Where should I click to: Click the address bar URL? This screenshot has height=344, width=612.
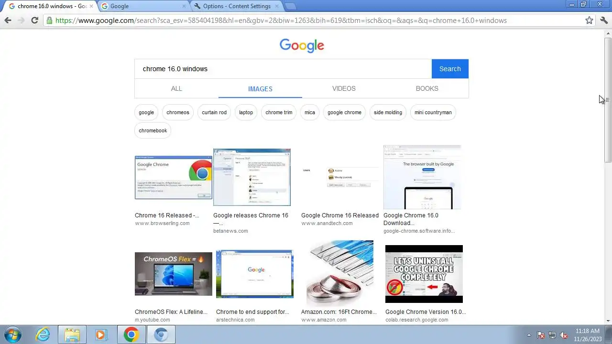click(281, 21)
